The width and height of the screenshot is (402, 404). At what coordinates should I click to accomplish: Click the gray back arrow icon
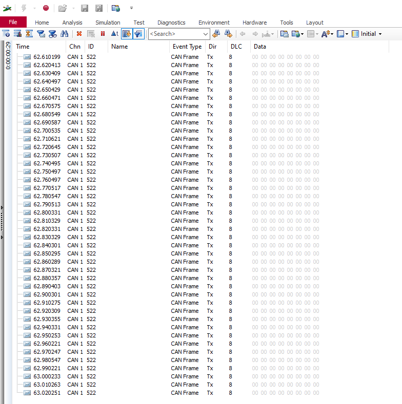243,34
